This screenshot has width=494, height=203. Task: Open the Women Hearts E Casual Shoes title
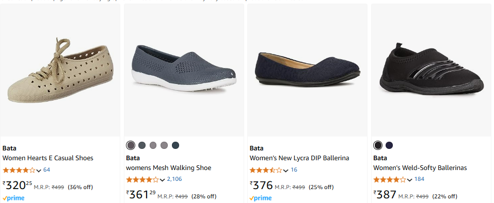coord(48,158)
